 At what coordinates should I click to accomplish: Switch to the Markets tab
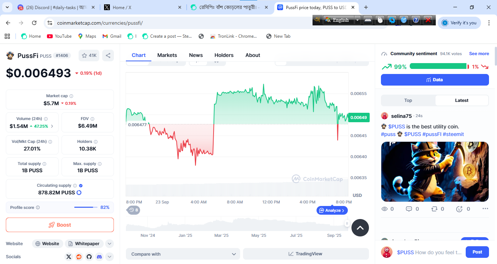(167, 55)
